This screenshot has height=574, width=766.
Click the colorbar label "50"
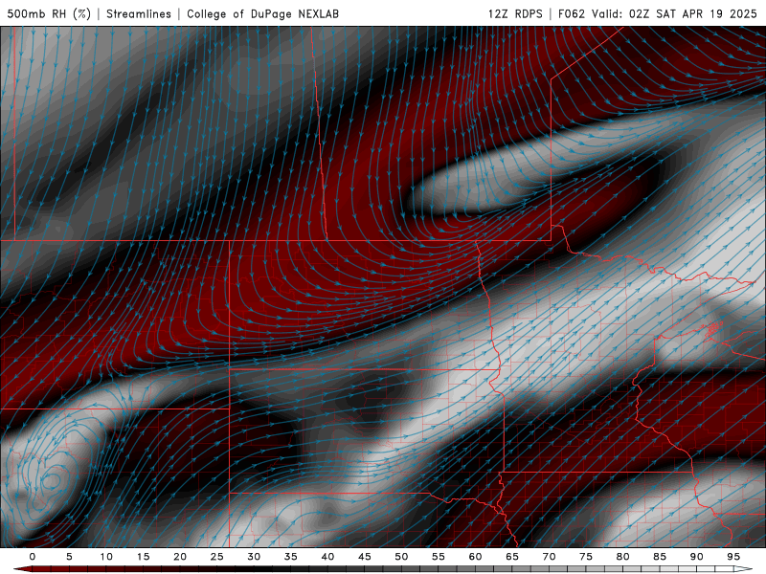401,557
